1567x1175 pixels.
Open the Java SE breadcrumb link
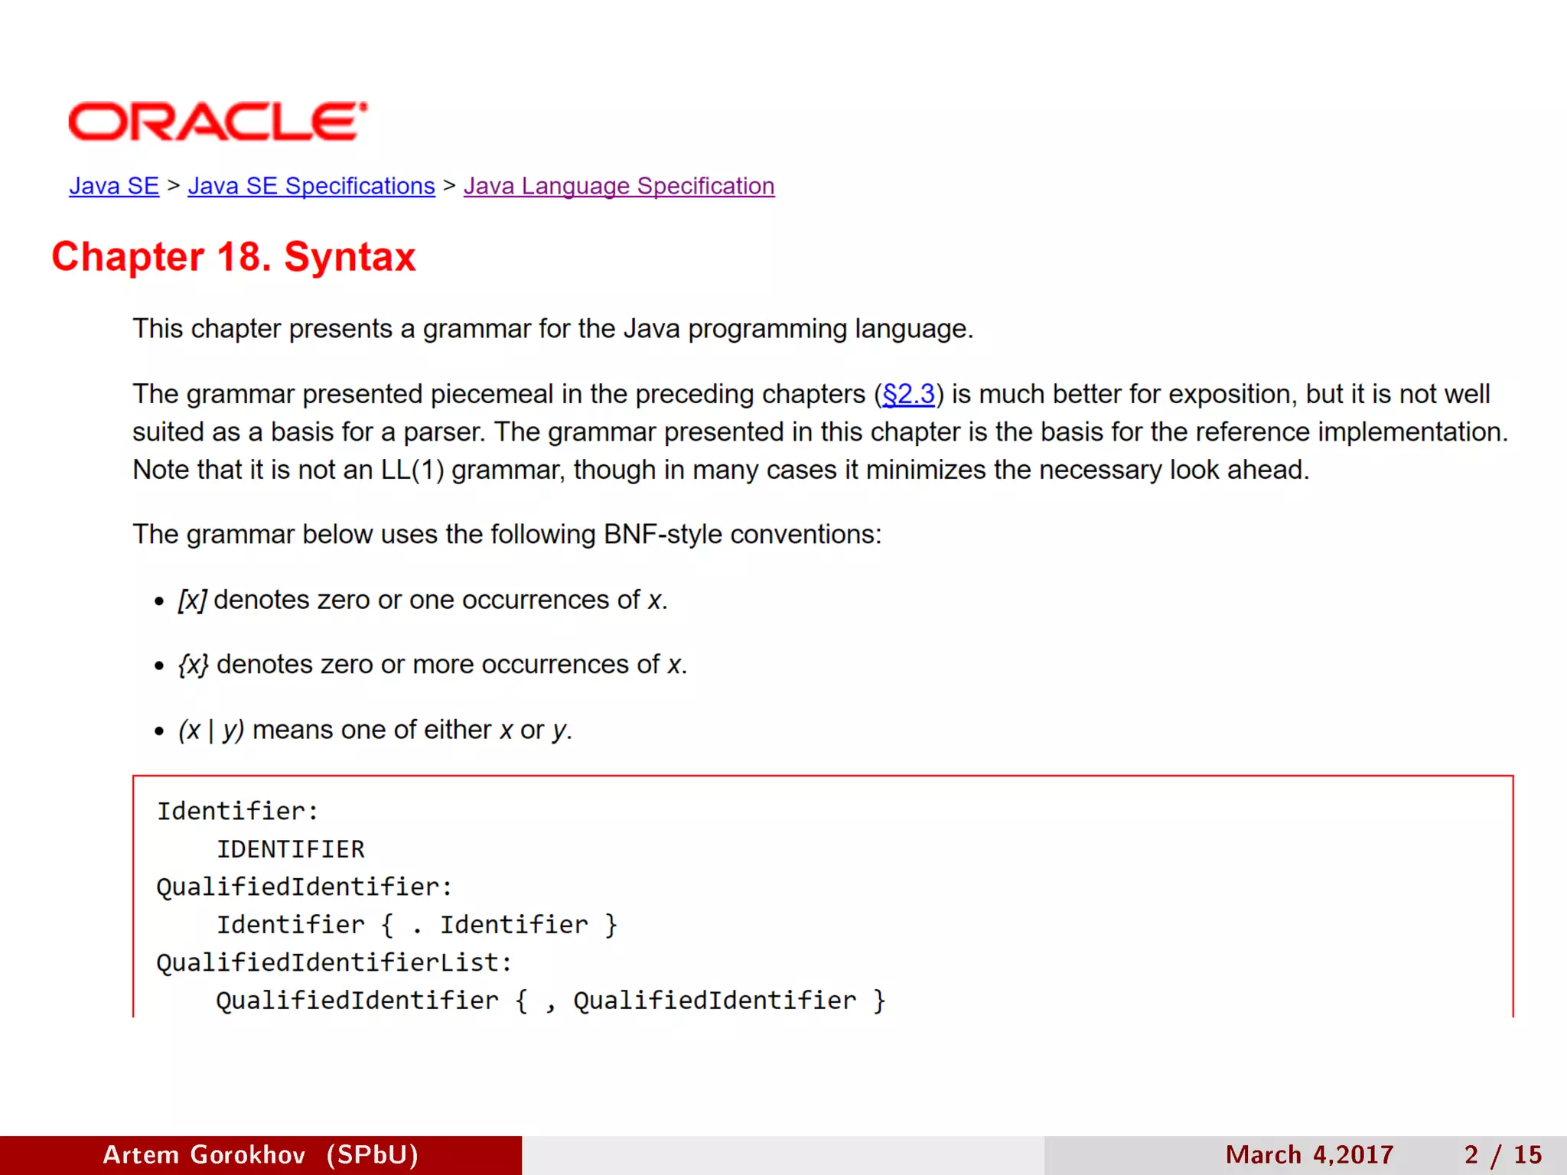pos(114,186)
